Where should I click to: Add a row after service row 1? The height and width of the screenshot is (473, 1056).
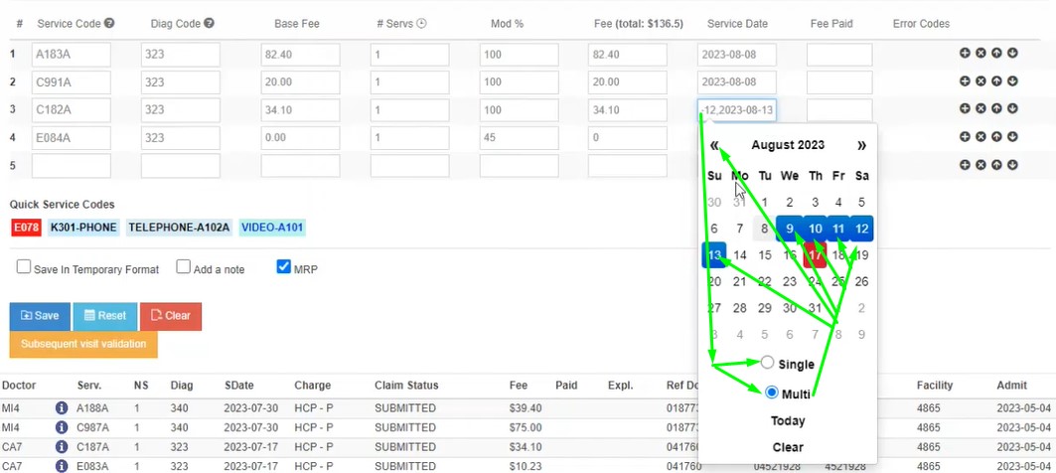click(x=965, y=54)
